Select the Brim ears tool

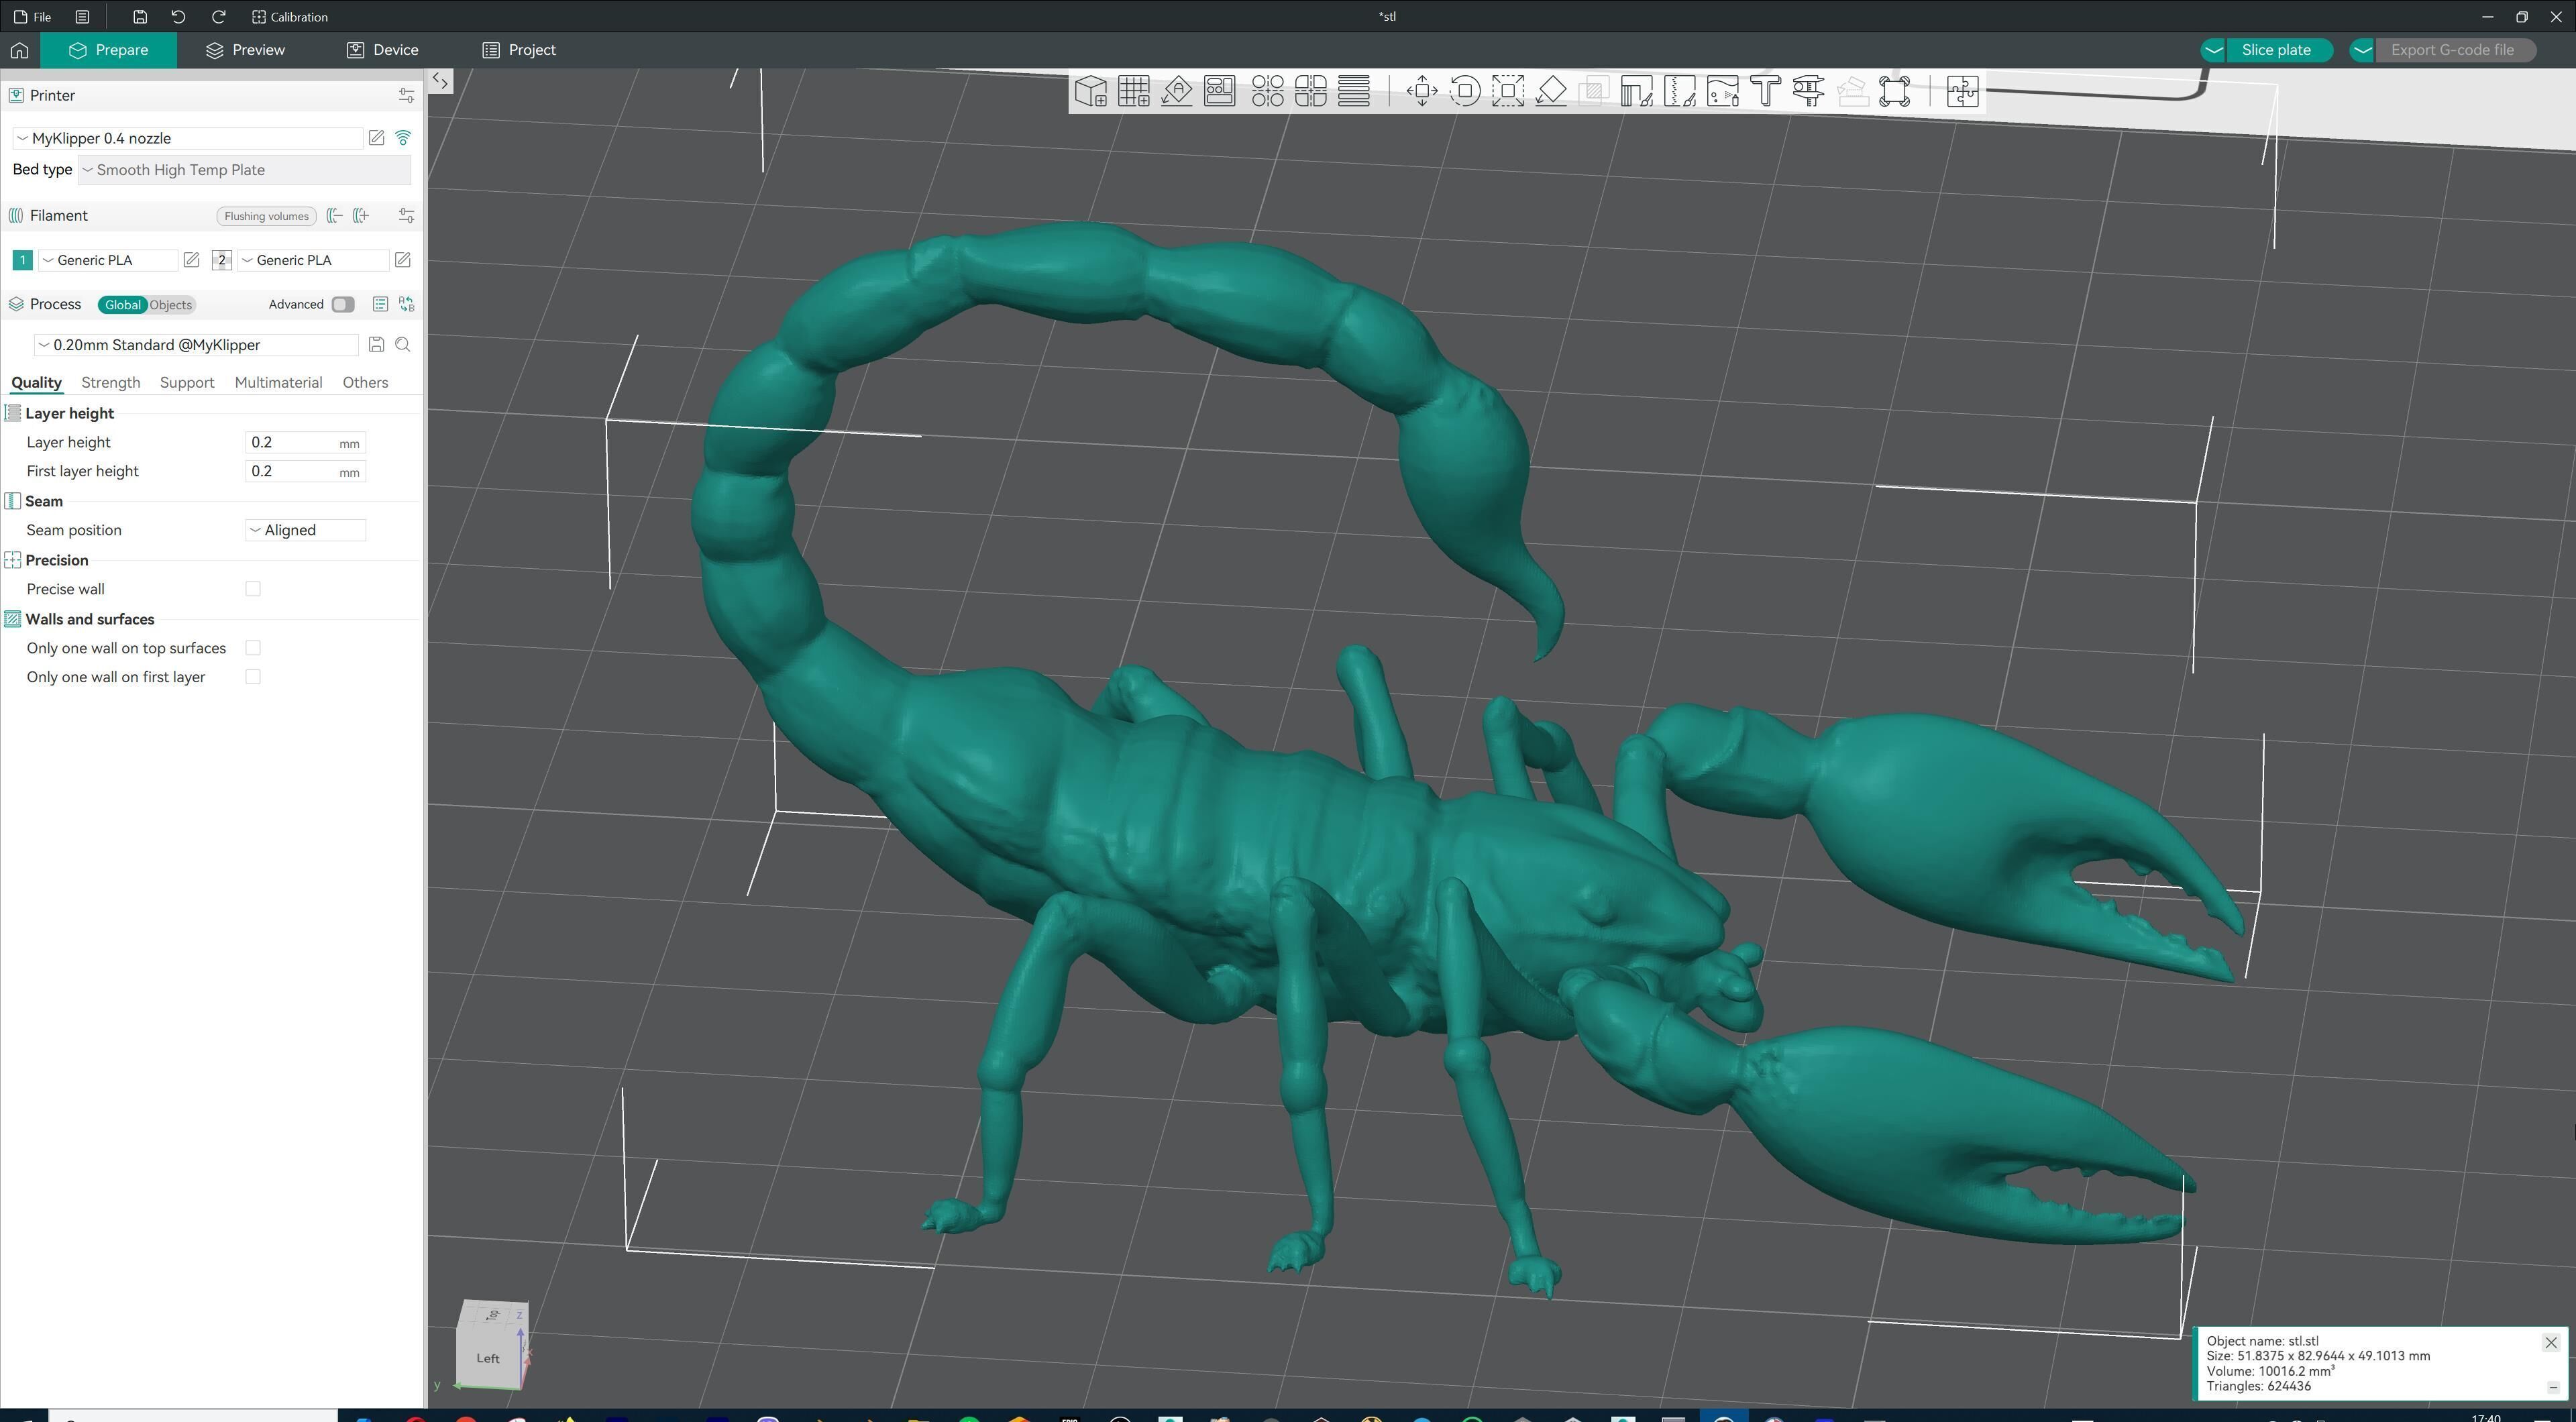(x=1895, y=91)
